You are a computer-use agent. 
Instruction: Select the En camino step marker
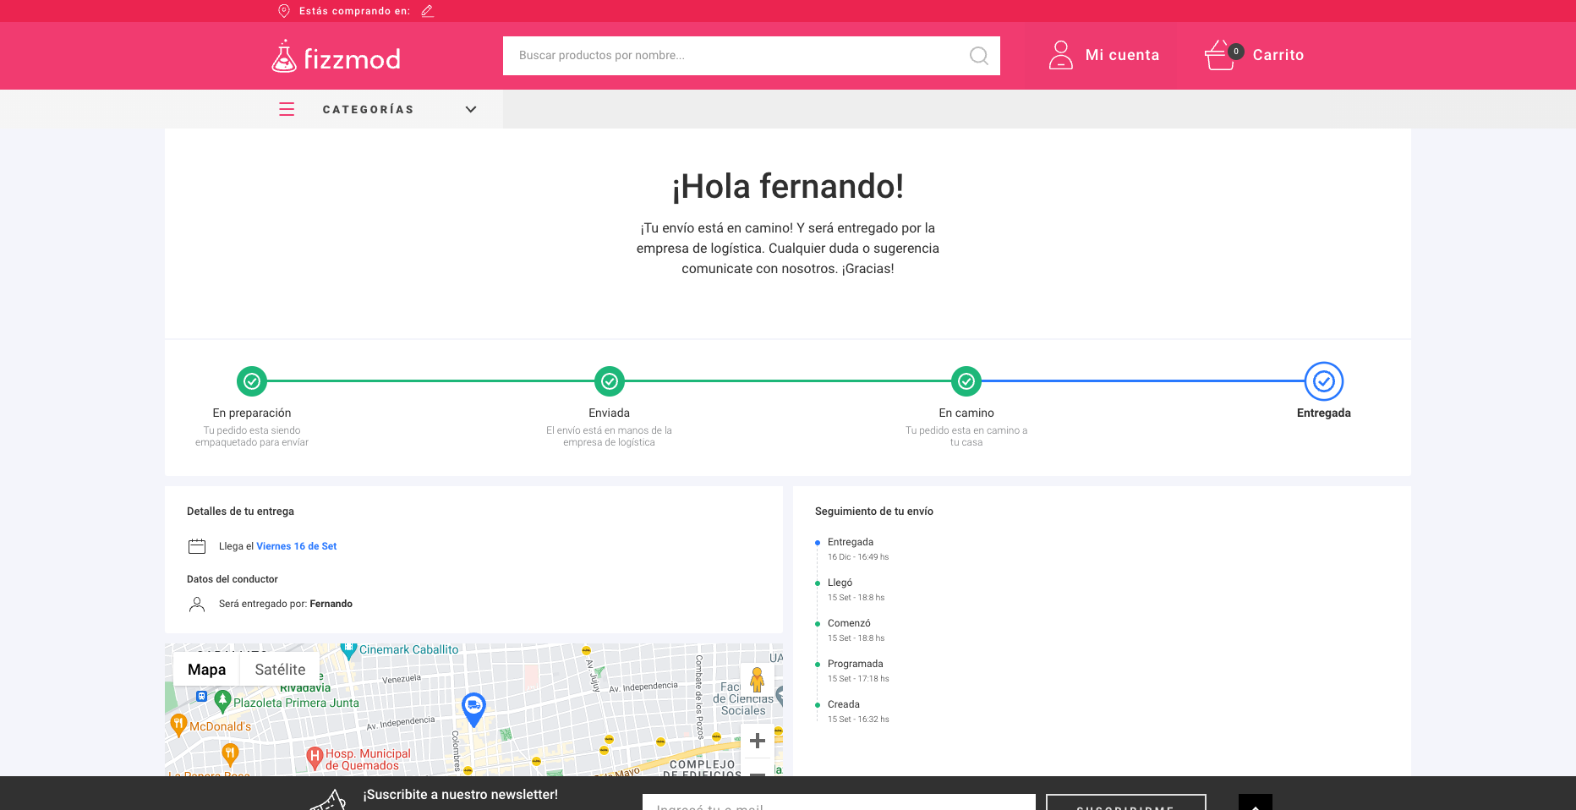click(966, 381)
